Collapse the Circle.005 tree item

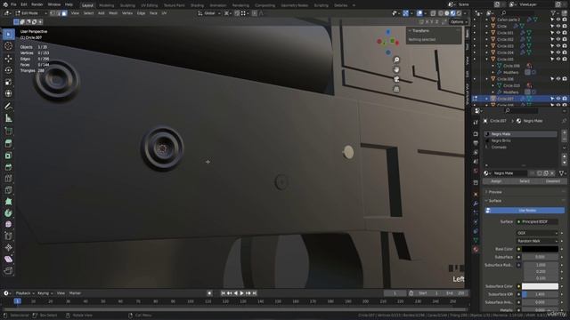point(487,60)
